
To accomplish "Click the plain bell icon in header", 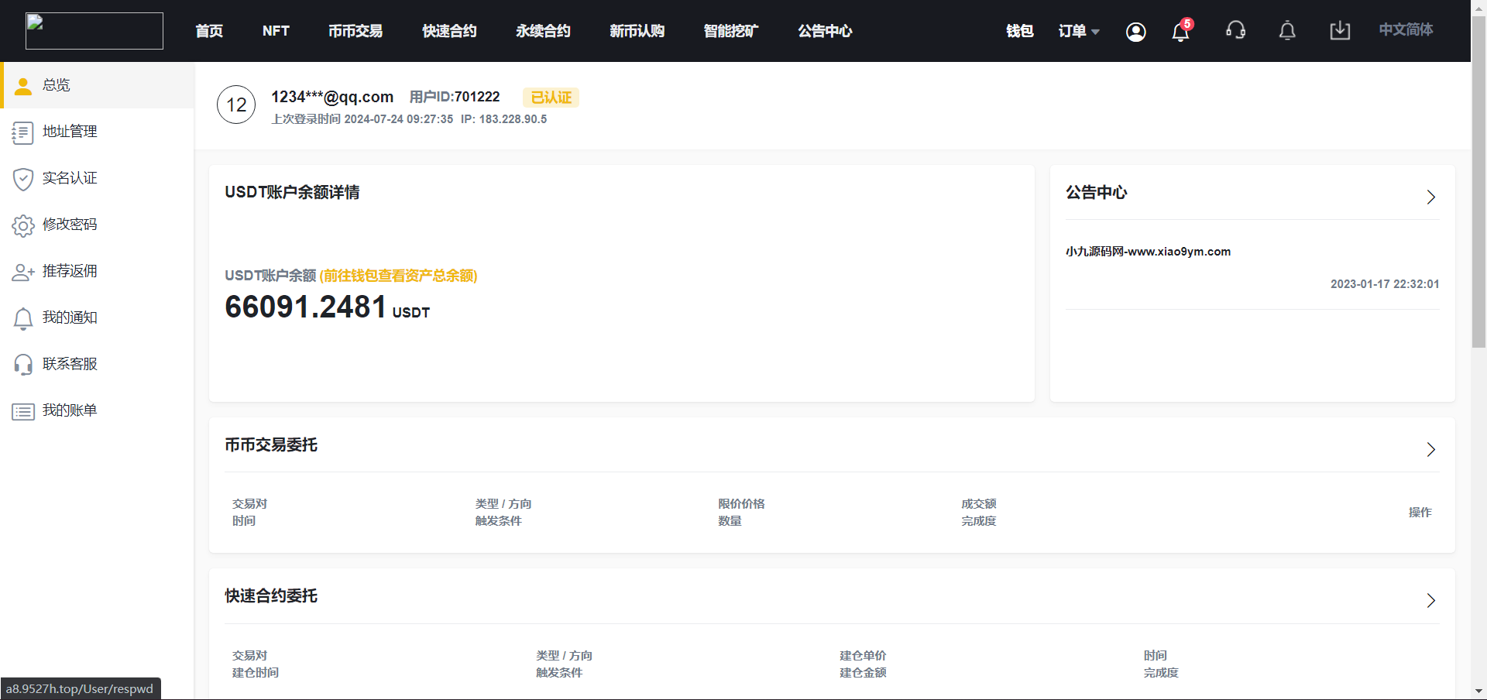I will click(x=1286, y=31).
